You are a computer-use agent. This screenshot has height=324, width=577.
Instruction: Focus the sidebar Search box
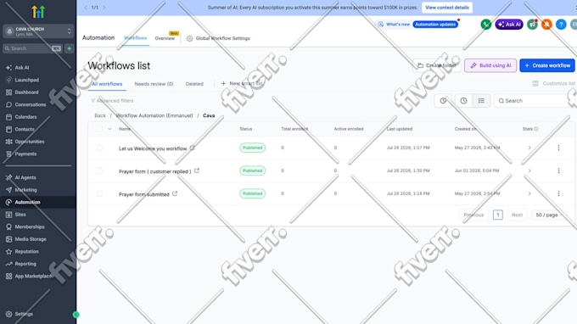tap(33, 48)
